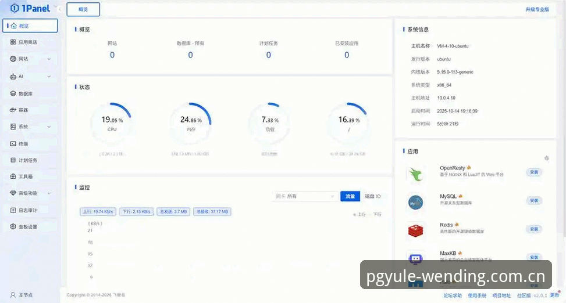Click the Redis red cube logo
The width and height of the screenshot is (566, 303).
click(x=415, y=230)
